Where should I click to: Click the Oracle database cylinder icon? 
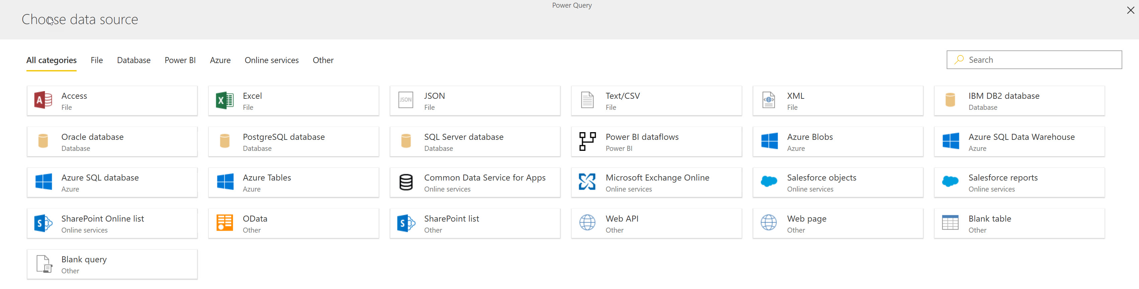(x=43, y=141)
